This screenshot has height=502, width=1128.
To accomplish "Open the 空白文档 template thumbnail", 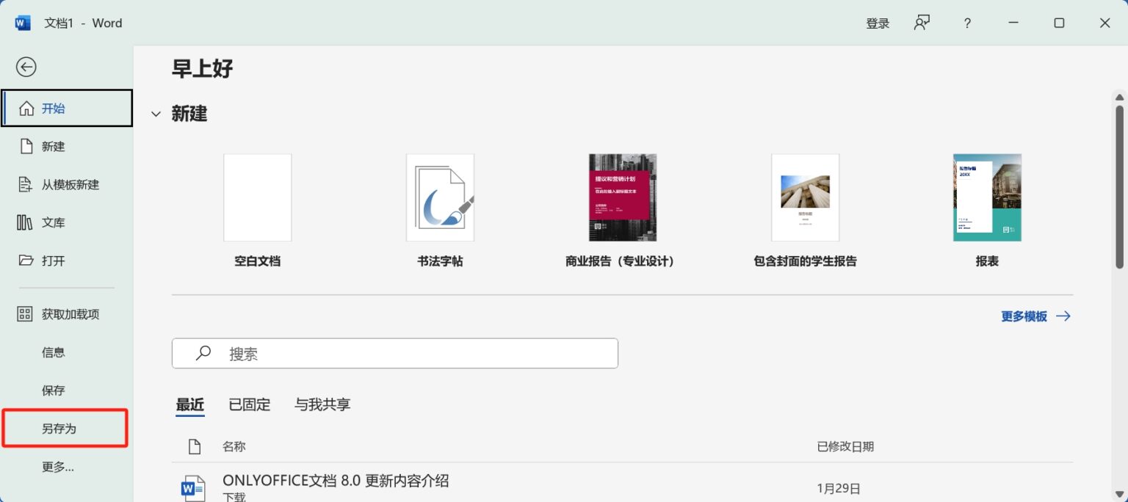I will 257,197.
